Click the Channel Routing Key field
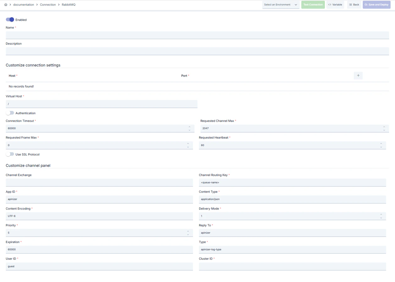395x282 pixels. click(292, 182)
